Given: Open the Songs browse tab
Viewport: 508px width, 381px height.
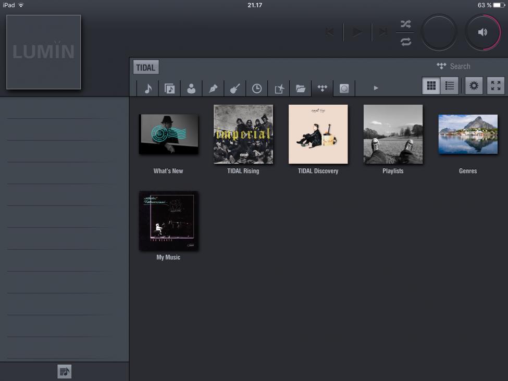Looking at the screenshot, I should coord(148,88).
